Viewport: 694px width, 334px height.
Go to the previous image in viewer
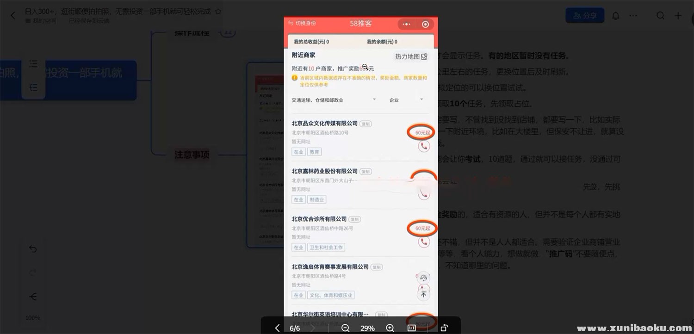click(277, 328)
